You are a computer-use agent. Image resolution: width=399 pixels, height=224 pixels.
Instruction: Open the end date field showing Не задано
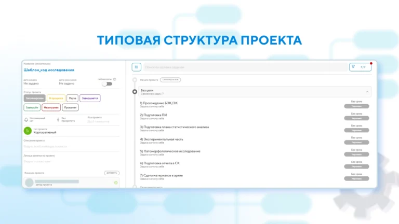tap(66, 83)
